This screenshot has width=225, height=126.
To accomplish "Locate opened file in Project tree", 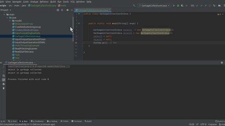I will (x=58, y=10).
